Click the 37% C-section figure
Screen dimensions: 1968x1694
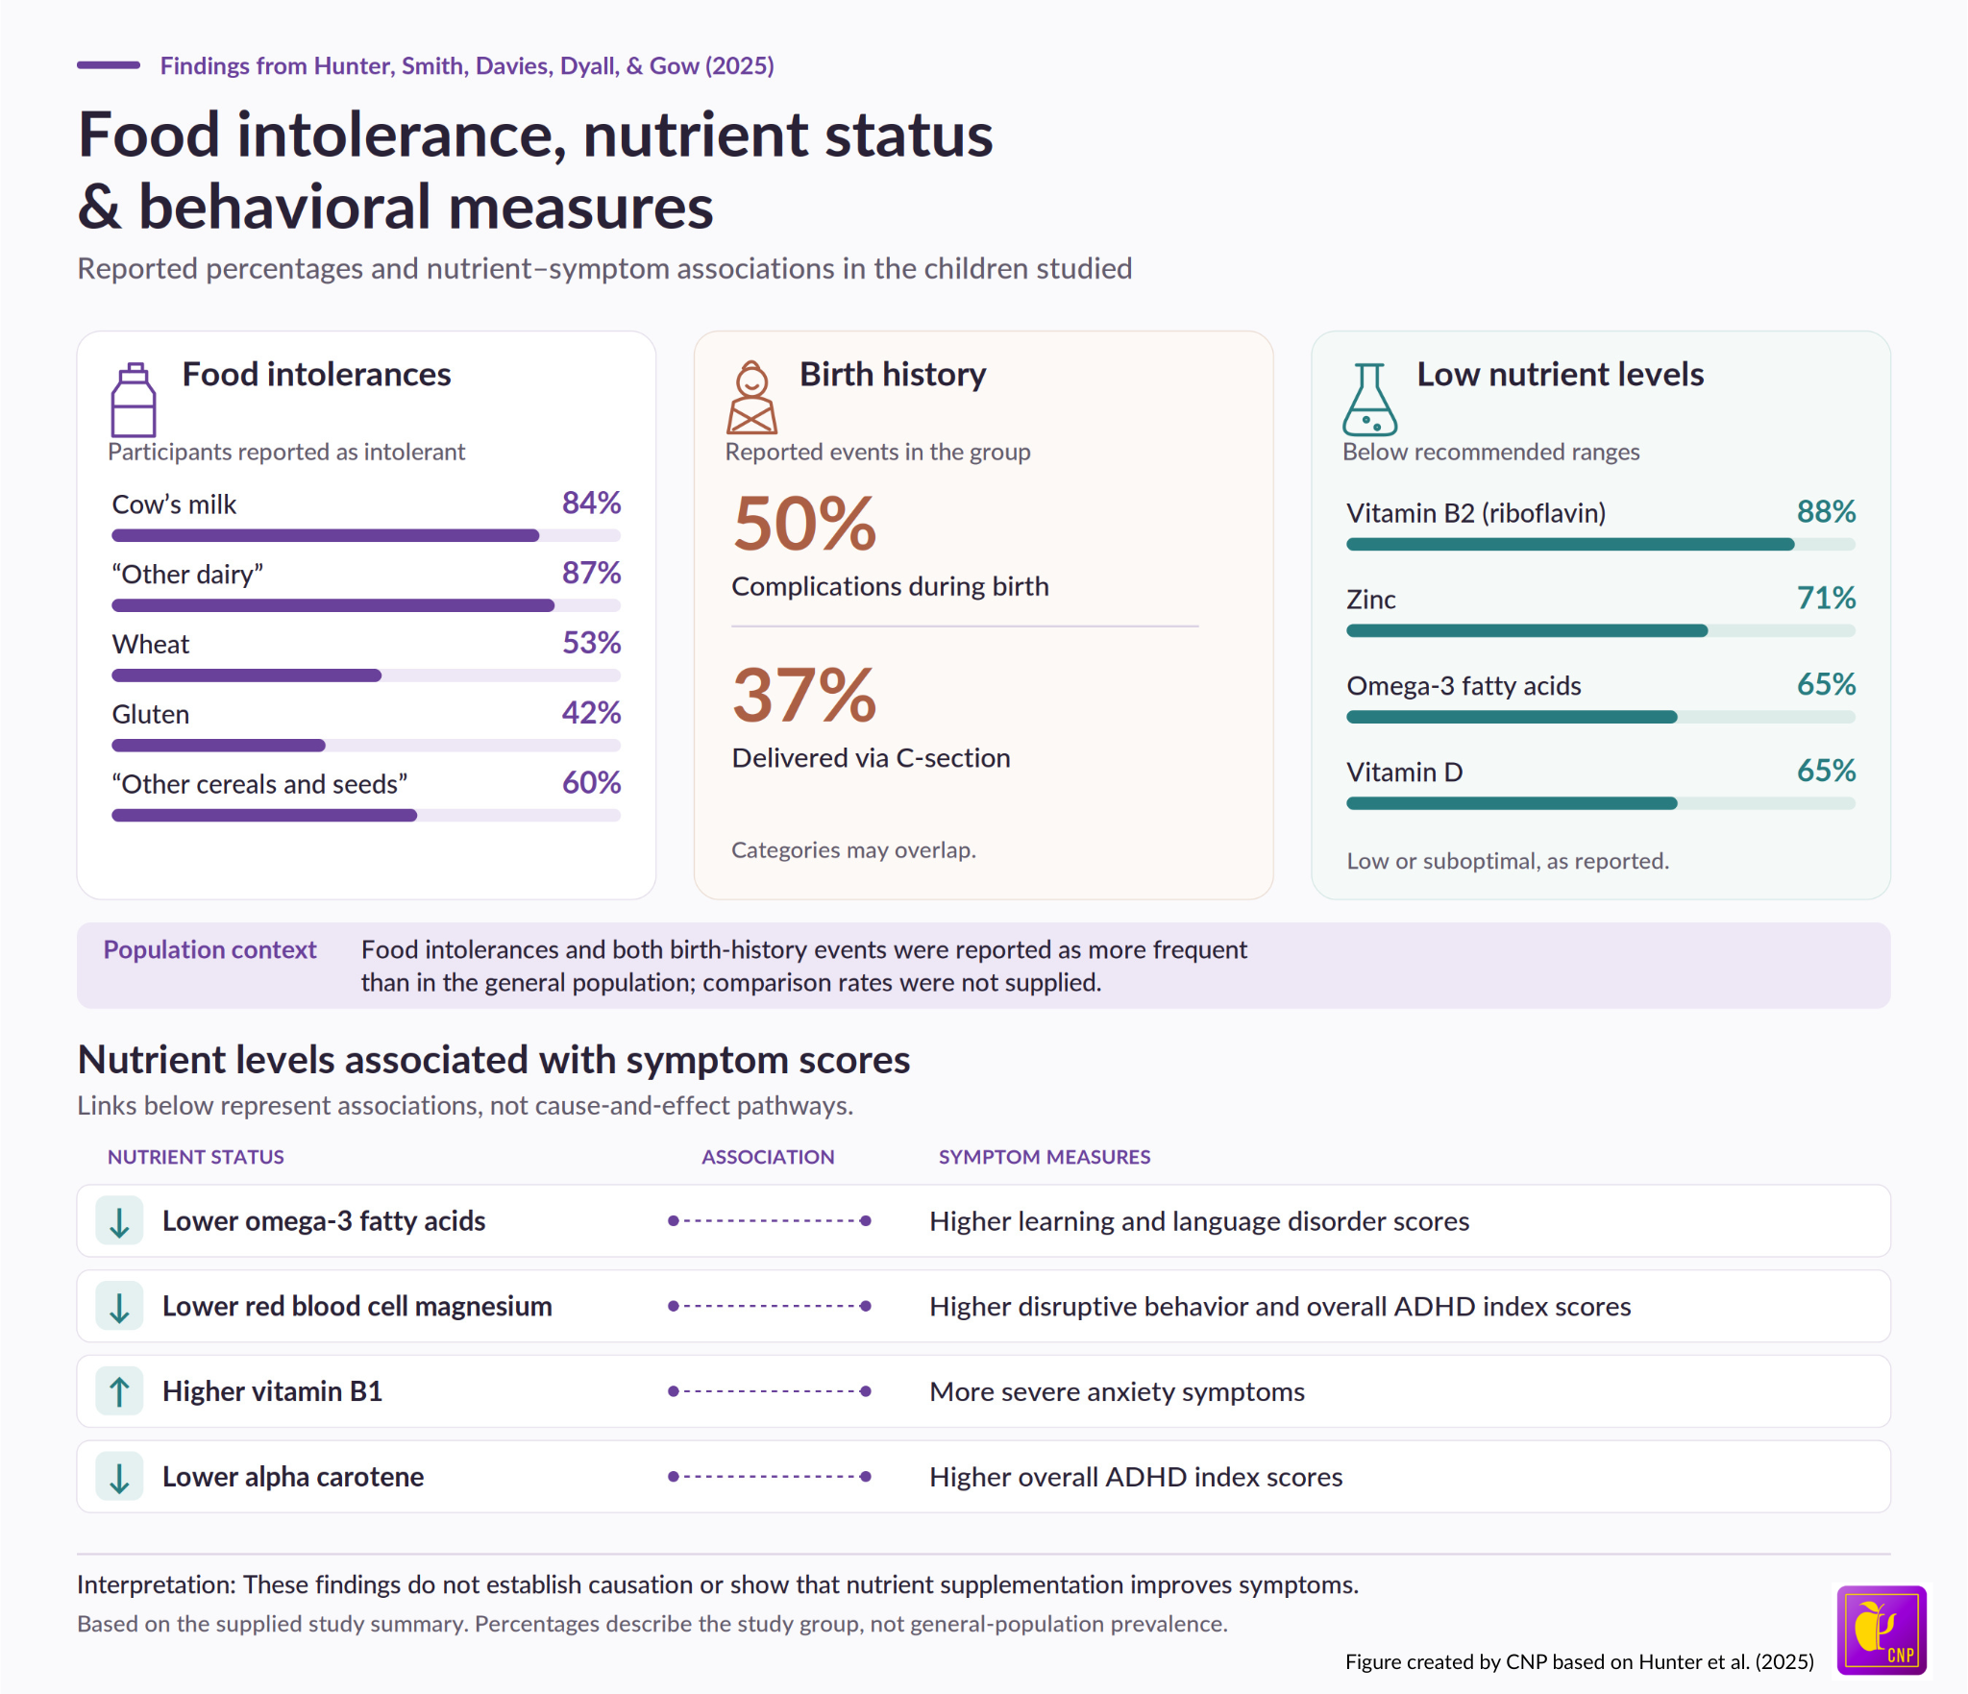coord(805,696)
